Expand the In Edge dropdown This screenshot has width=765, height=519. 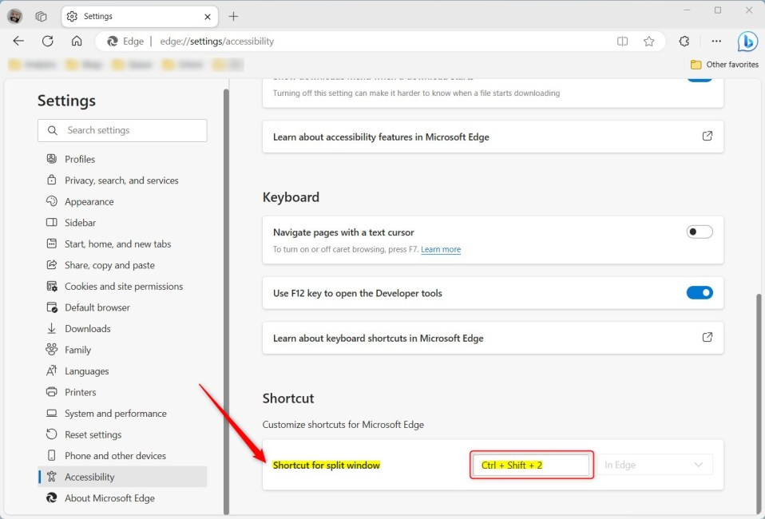pos(655,465)
